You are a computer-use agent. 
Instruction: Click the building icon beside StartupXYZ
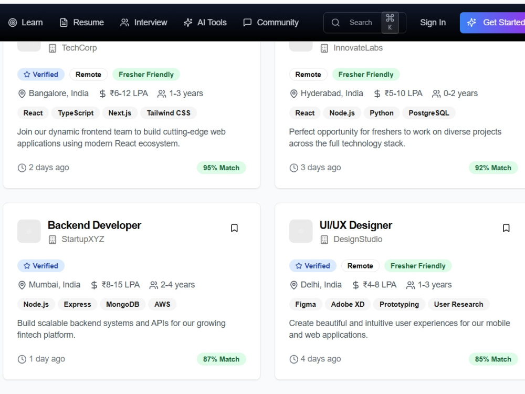click(52, 240)
